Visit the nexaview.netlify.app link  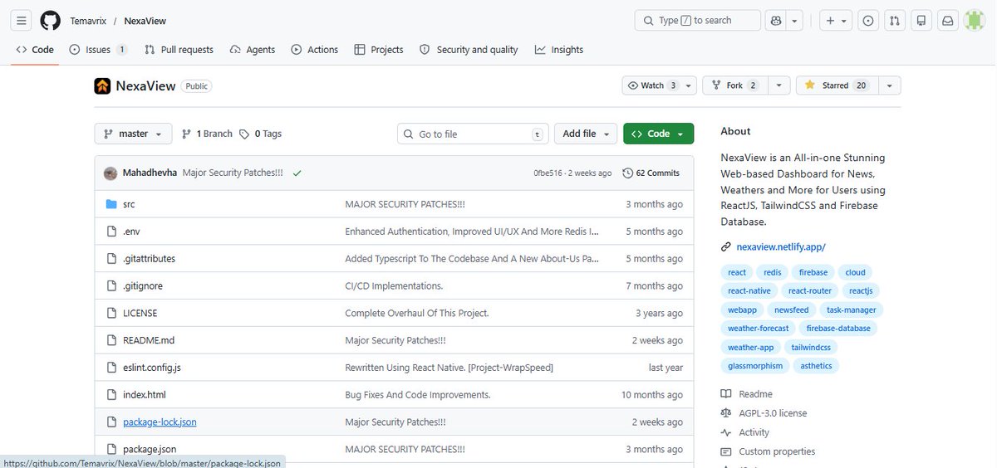pos(781,247)
